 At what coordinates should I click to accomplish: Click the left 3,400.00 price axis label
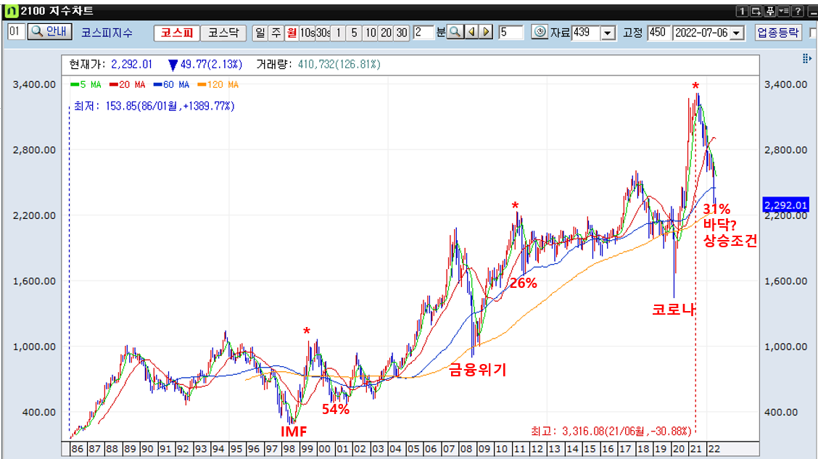point(34,85)
